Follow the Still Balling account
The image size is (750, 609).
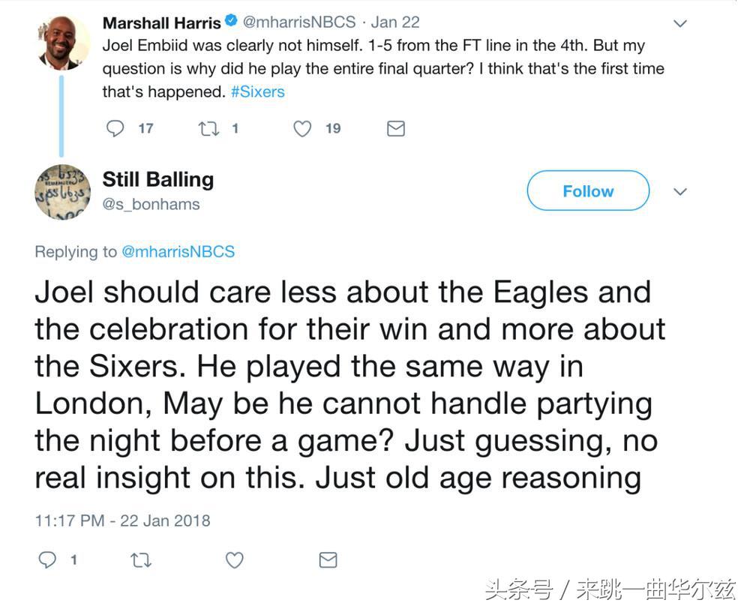tap(587, 190)
